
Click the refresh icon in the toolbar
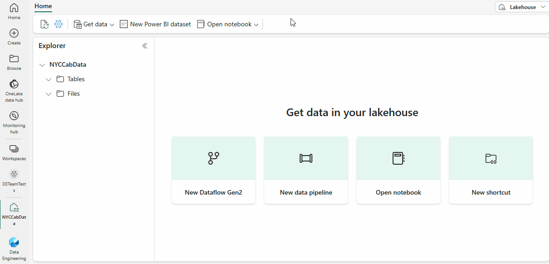click(x=44, y=24)
